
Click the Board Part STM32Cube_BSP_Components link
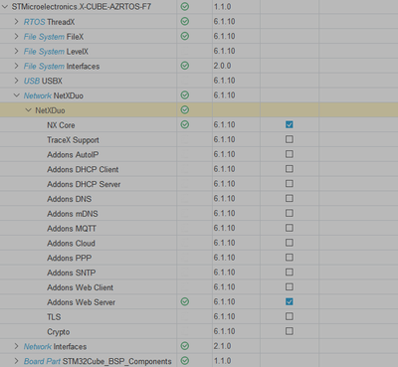coord(98,361)
